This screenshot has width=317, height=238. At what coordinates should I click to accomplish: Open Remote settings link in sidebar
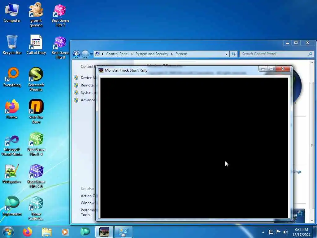click(88, 85)
